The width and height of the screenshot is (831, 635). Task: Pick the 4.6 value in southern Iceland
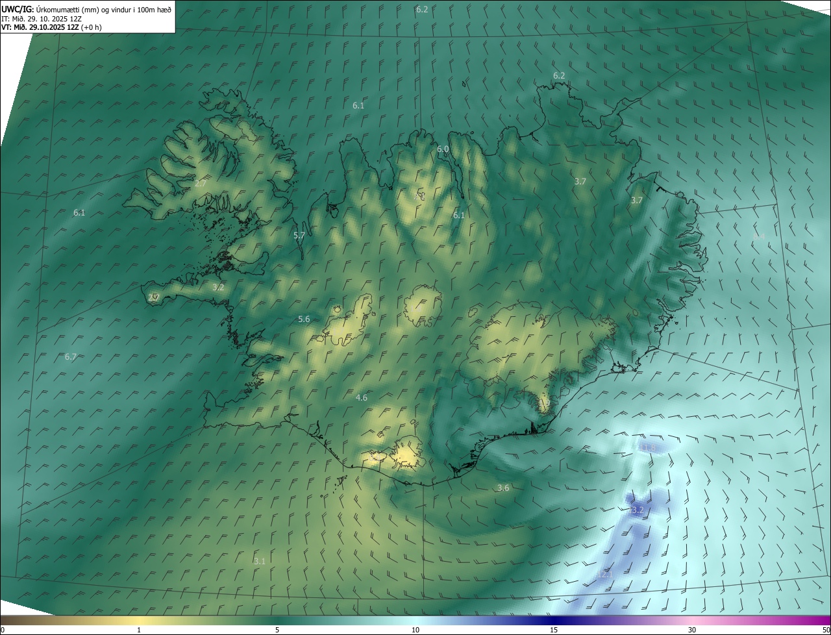(x=362, y=397)
